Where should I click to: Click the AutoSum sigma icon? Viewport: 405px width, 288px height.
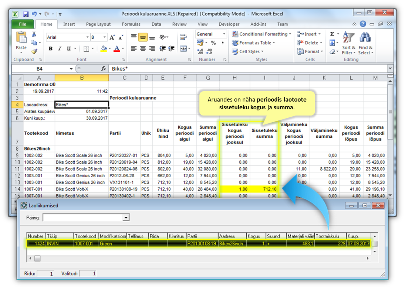(x=332, y=34)
